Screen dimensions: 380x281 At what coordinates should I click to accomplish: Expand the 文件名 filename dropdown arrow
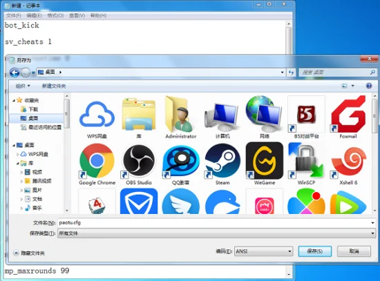pyautogui.click(x=372, y=222)
